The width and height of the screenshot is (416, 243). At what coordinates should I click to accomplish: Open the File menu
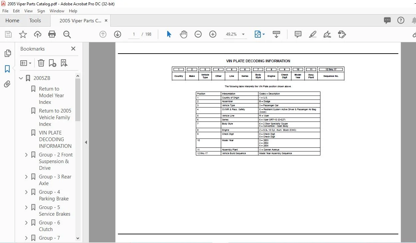pyautogui.click(x=5, y=11)
